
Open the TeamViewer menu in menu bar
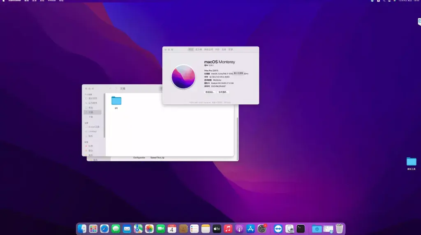click(14, 1)
